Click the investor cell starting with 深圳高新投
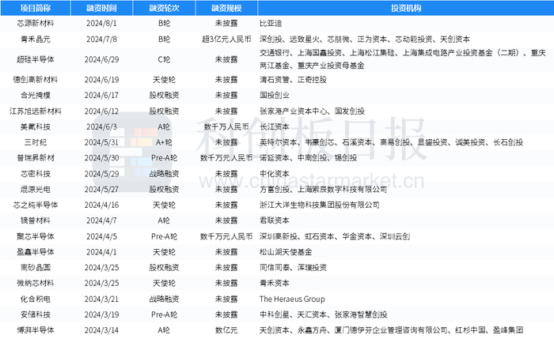 [335, 236]
